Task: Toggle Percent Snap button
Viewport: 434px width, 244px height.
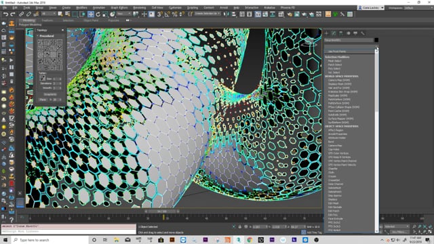Action: point(174,14)
